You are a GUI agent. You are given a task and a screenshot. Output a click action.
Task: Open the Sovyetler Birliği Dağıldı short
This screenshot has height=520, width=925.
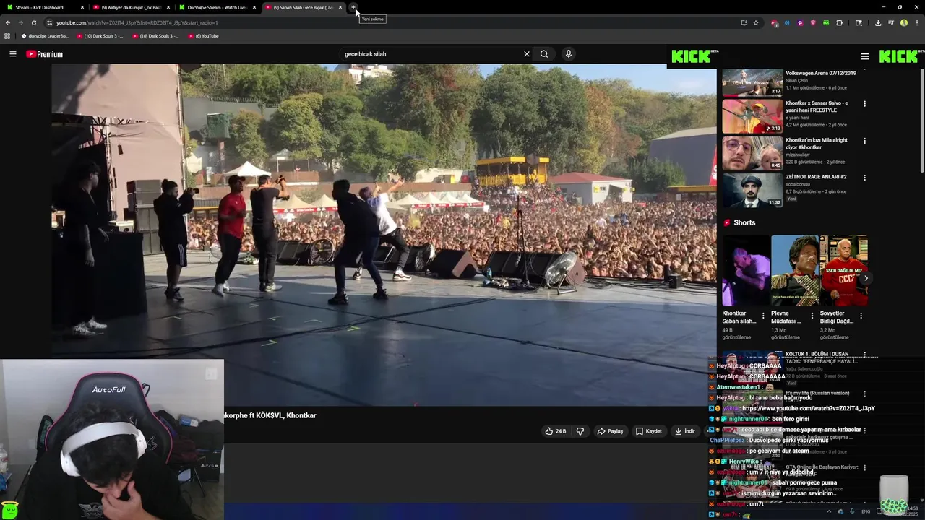[843, 271]
